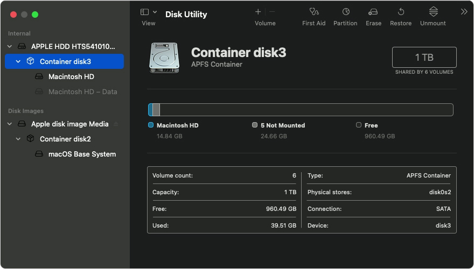Screen dimensions: 474x269
Task: Eject the Apple disk image Media
Action: (x=116, y=124)
